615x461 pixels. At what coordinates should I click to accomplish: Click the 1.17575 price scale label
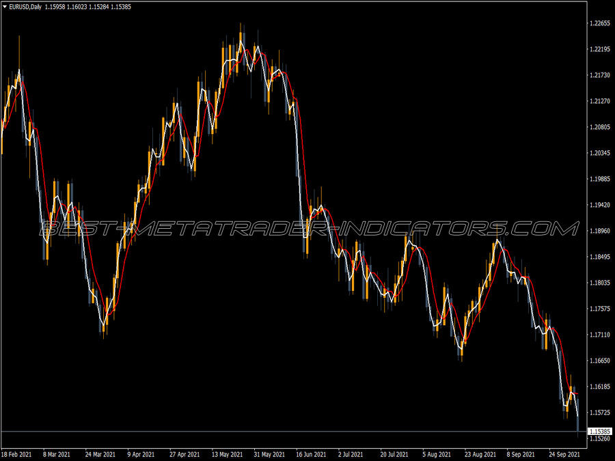(600, 309)
